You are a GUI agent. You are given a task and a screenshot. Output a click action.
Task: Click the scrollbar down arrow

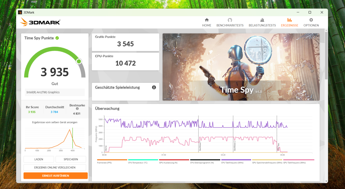326,181
